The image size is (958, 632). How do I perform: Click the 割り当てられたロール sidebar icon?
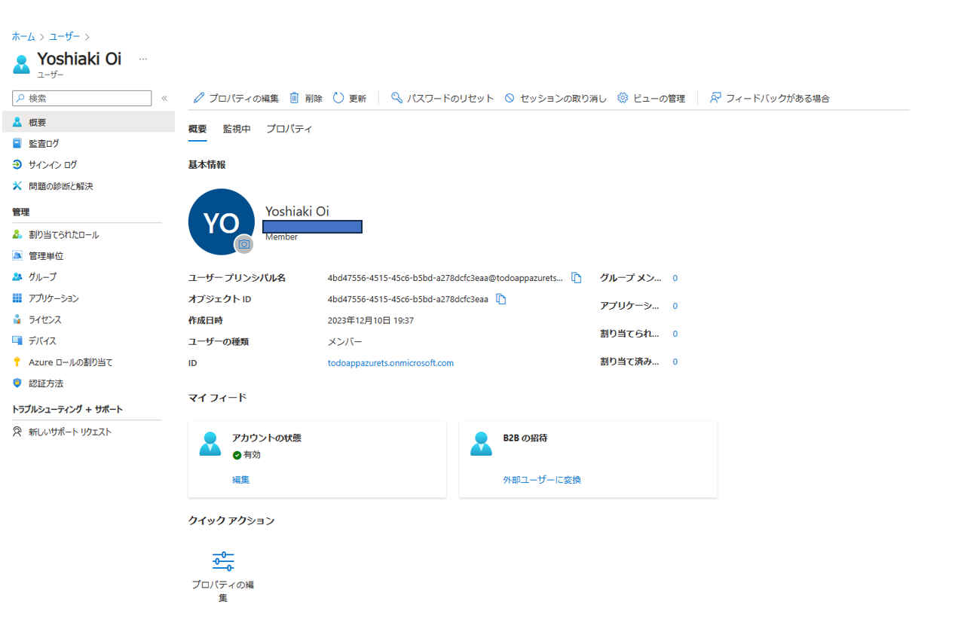click(x=17, y=235)
